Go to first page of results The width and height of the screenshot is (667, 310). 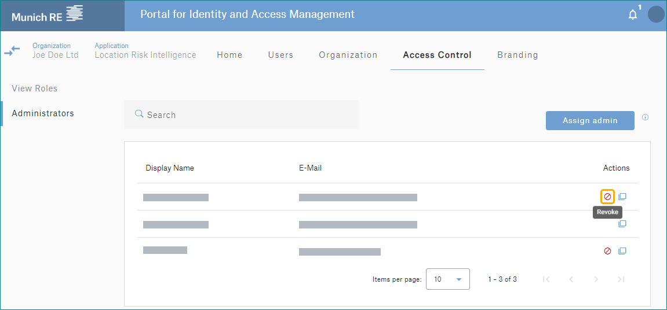[547, 279]
